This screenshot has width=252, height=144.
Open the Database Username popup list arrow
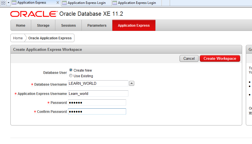pyautogui.click(x=131, y=83)
